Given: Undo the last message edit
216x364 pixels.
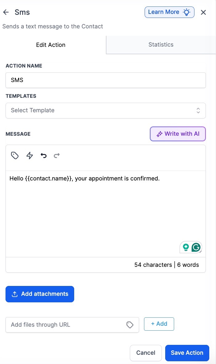Looking at the screenshot, I should 44,155.
